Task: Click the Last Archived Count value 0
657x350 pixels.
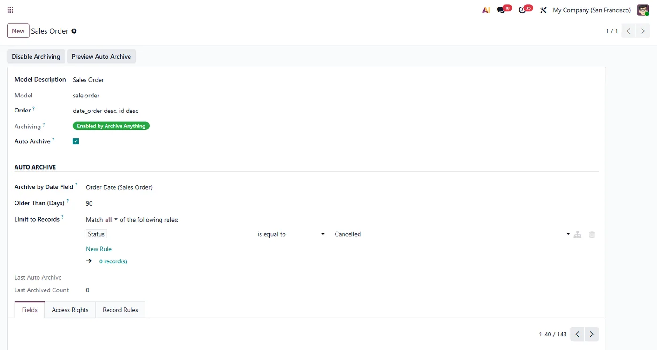Action: click(87, 290)
